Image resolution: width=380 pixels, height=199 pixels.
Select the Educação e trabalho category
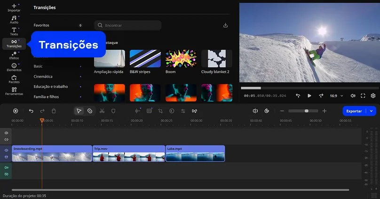click(x=51, y=87)
